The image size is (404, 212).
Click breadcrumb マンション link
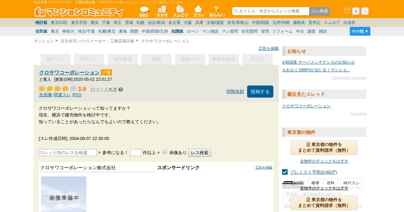click(44, 41)
